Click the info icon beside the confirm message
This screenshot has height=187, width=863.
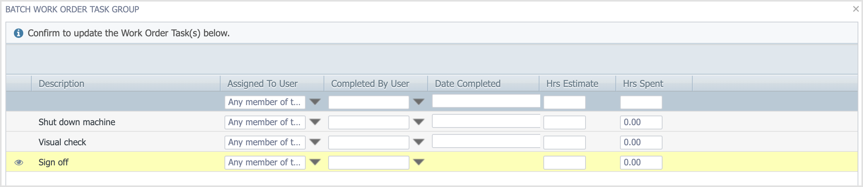18,33
